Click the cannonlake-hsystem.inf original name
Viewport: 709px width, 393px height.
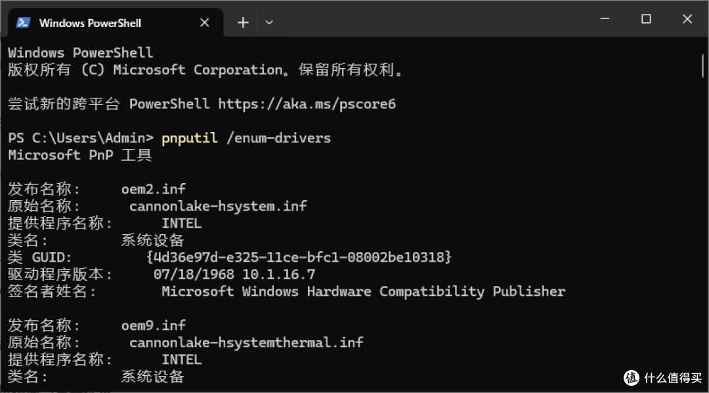[x=218, y=207]
